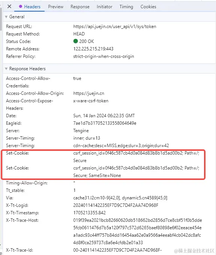This screenshot has width=216, height=255.
Task: Click the Referrer Policy value
Action: pyautogui.click(x=104, y=56)
